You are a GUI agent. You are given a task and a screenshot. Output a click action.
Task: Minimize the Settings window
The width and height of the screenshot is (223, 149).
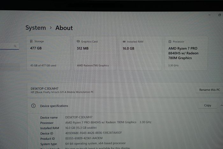coord(210,15)
